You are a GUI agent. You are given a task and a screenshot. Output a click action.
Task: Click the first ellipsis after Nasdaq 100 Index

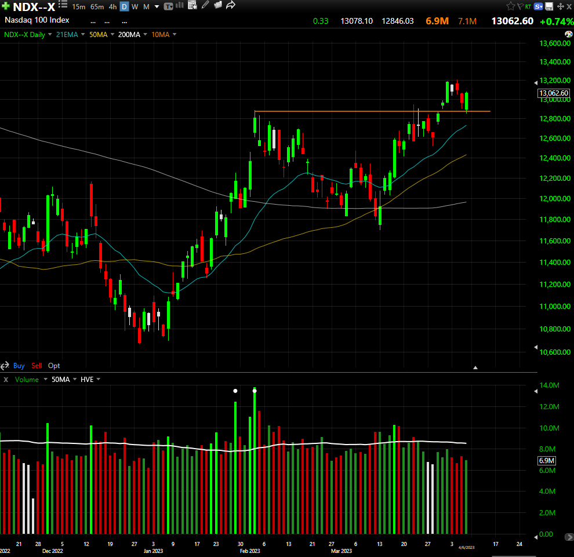[x=93, y=22]
